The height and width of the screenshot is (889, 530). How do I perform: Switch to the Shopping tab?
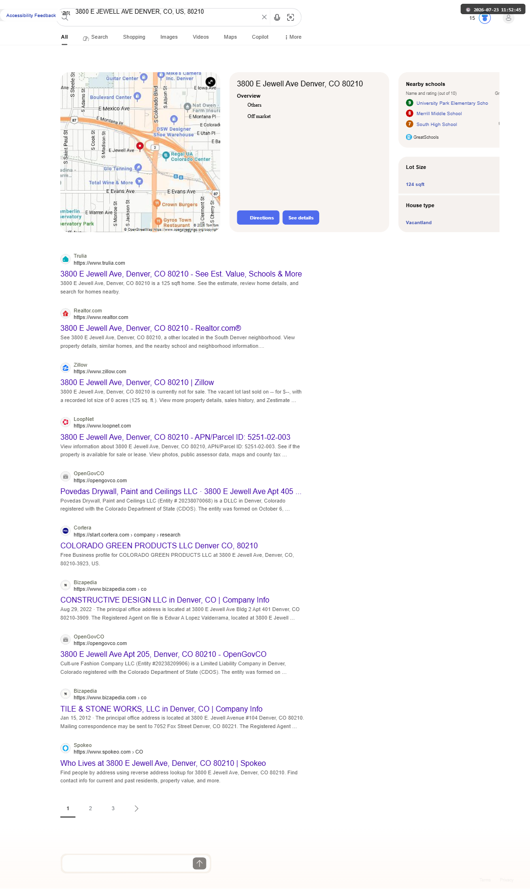(134, 37)
